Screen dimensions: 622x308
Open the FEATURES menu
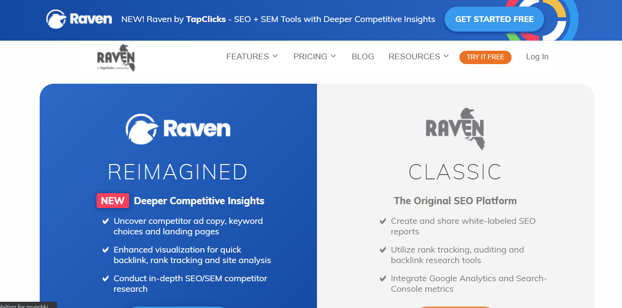coord(248,56)
